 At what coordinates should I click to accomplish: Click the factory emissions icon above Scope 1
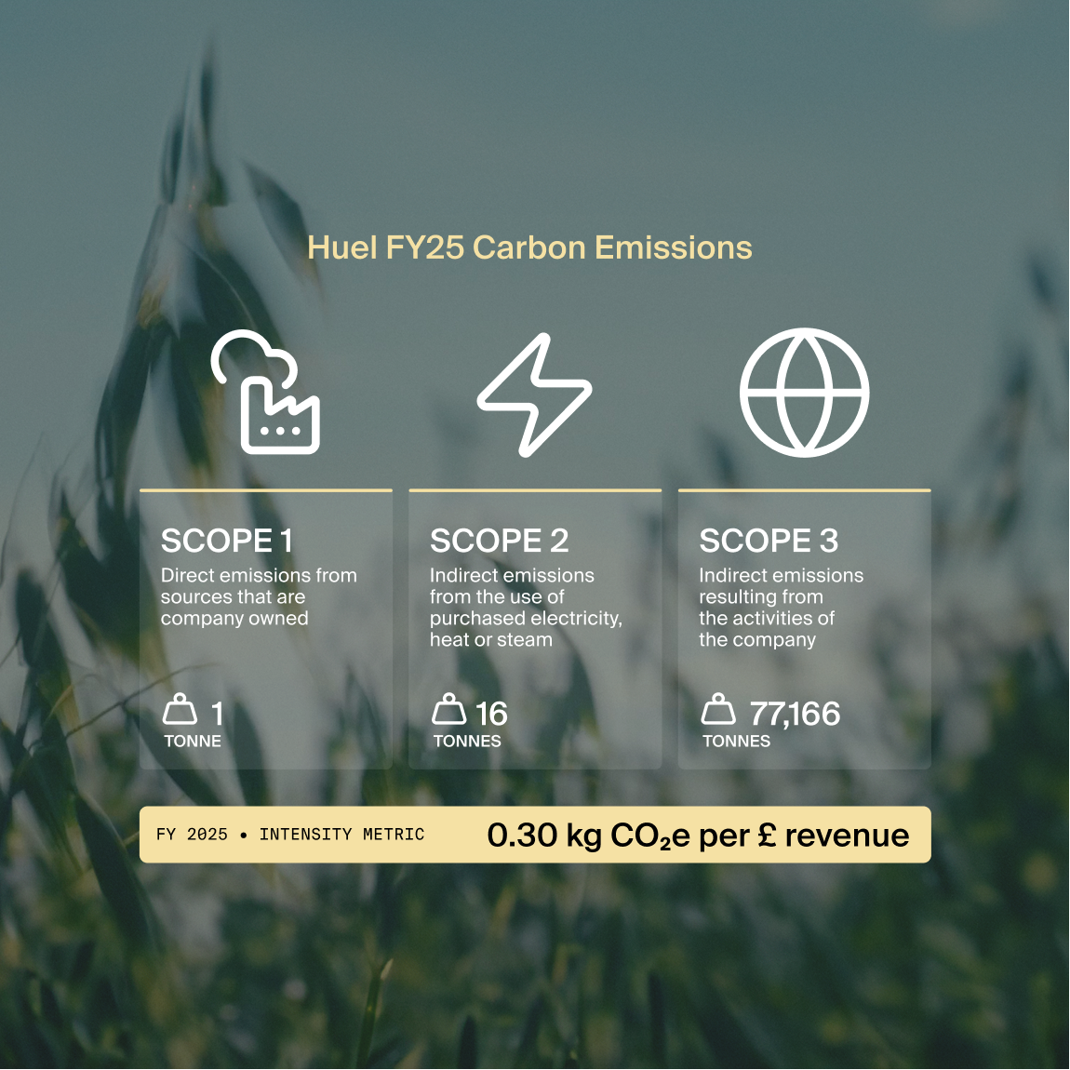(x=265, y=393)
